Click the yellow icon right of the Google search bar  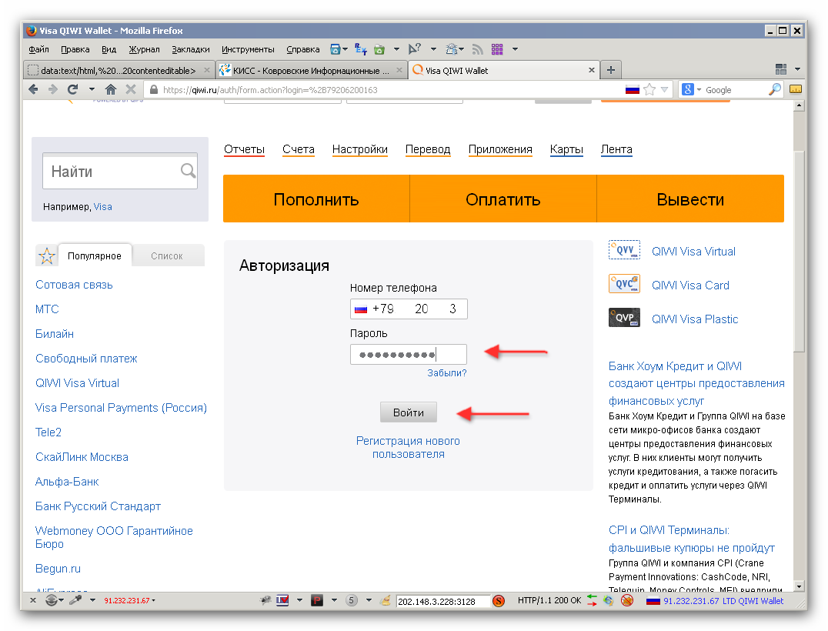[x=795, y=89]
